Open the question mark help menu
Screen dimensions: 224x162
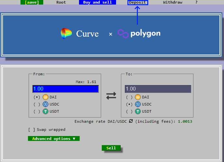point(196,2)
